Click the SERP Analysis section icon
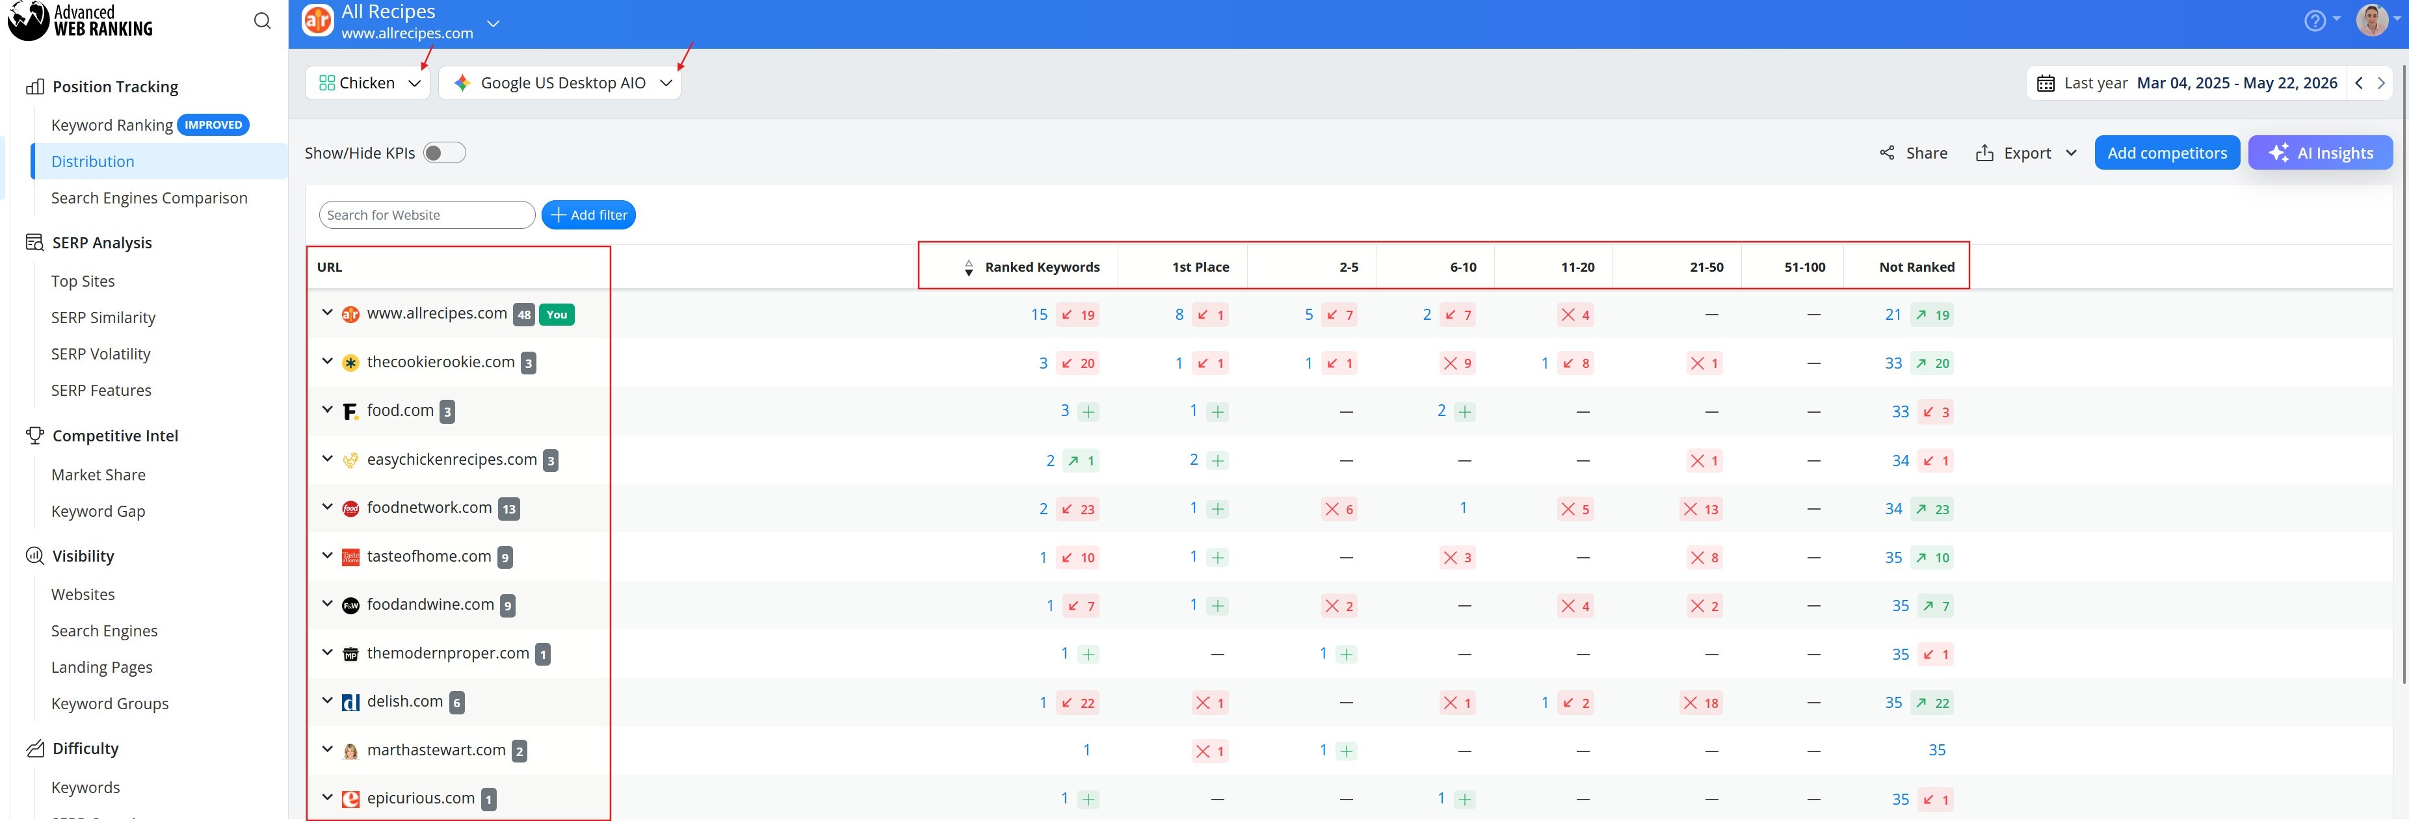Screen dimensions: 2409x821 (34, 243)
